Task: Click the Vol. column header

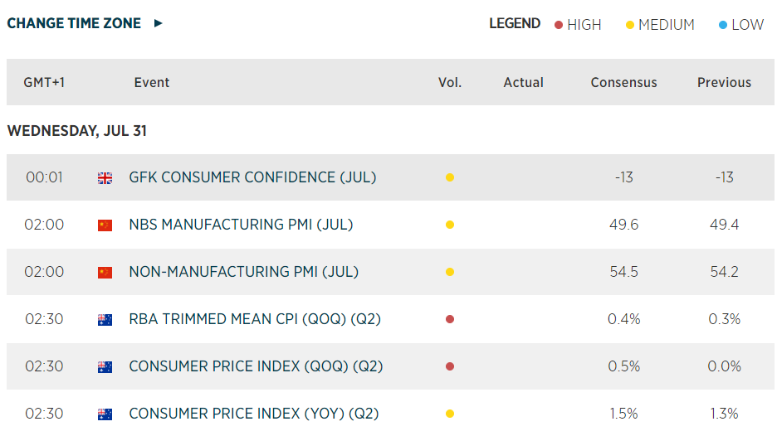Action: click(x=450, y=82)
